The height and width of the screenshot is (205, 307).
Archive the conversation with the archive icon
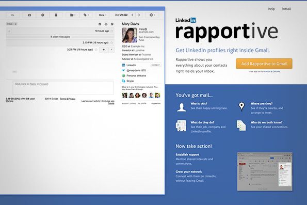29,15
